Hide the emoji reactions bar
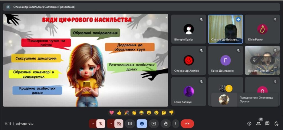This screenshot has width=283, height=130. click(x=142, y=124)
